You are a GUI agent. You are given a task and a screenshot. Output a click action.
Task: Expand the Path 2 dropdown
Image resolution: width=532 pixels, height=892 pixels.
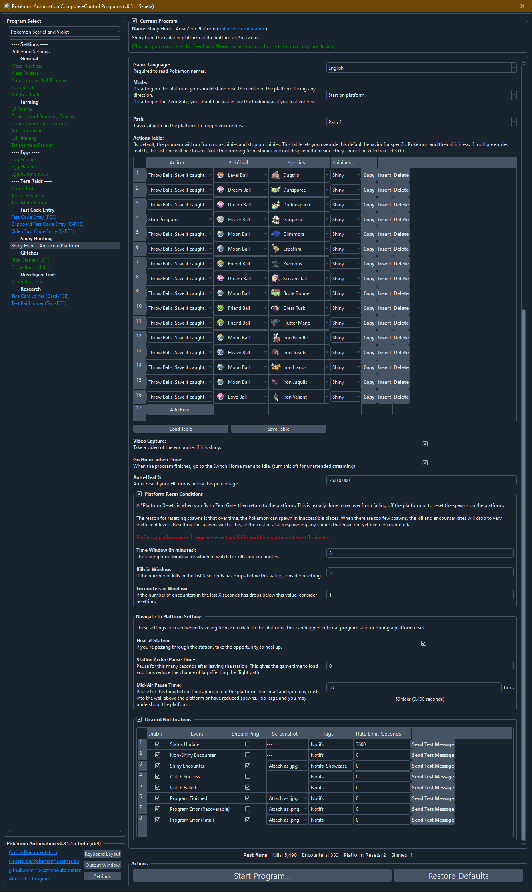coord(421,122)
